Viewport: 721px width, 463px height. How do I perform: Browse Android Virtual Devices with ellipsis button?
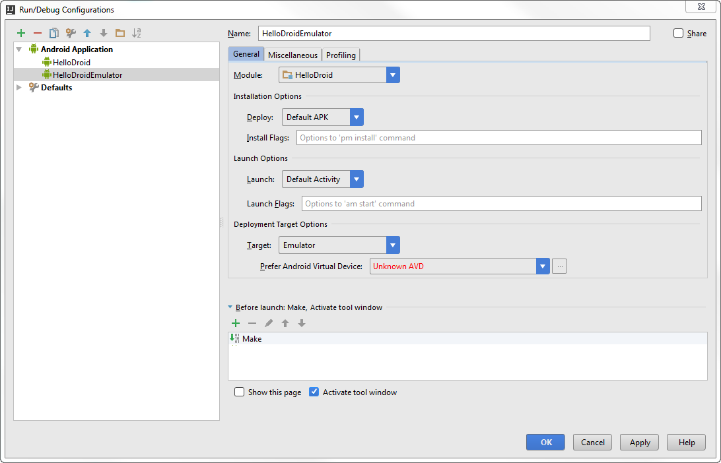coord(560,266)
